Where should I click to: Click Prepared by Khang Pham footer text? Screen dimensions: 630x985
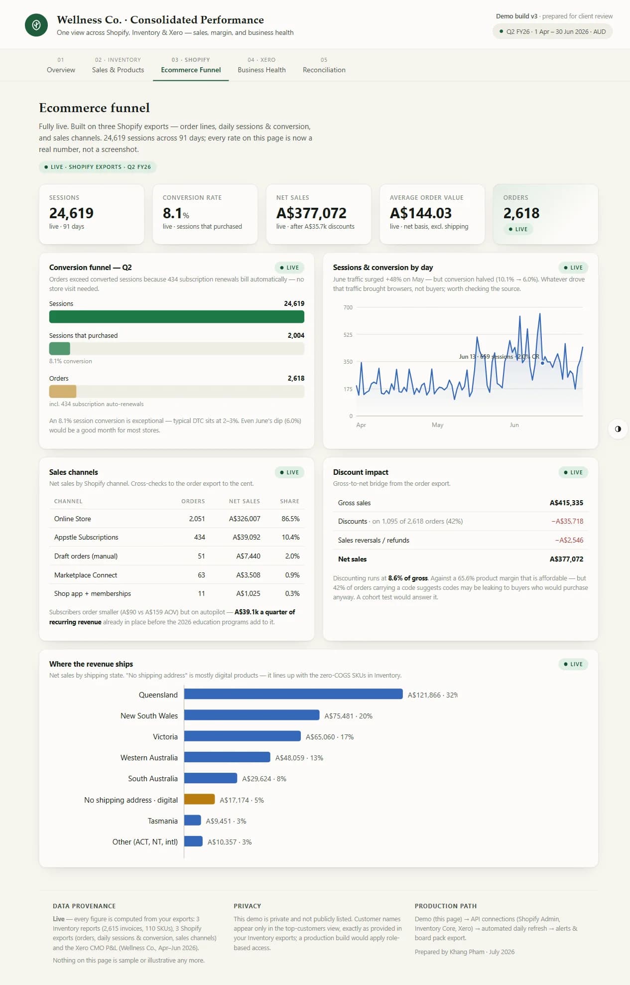pos(465,952)
